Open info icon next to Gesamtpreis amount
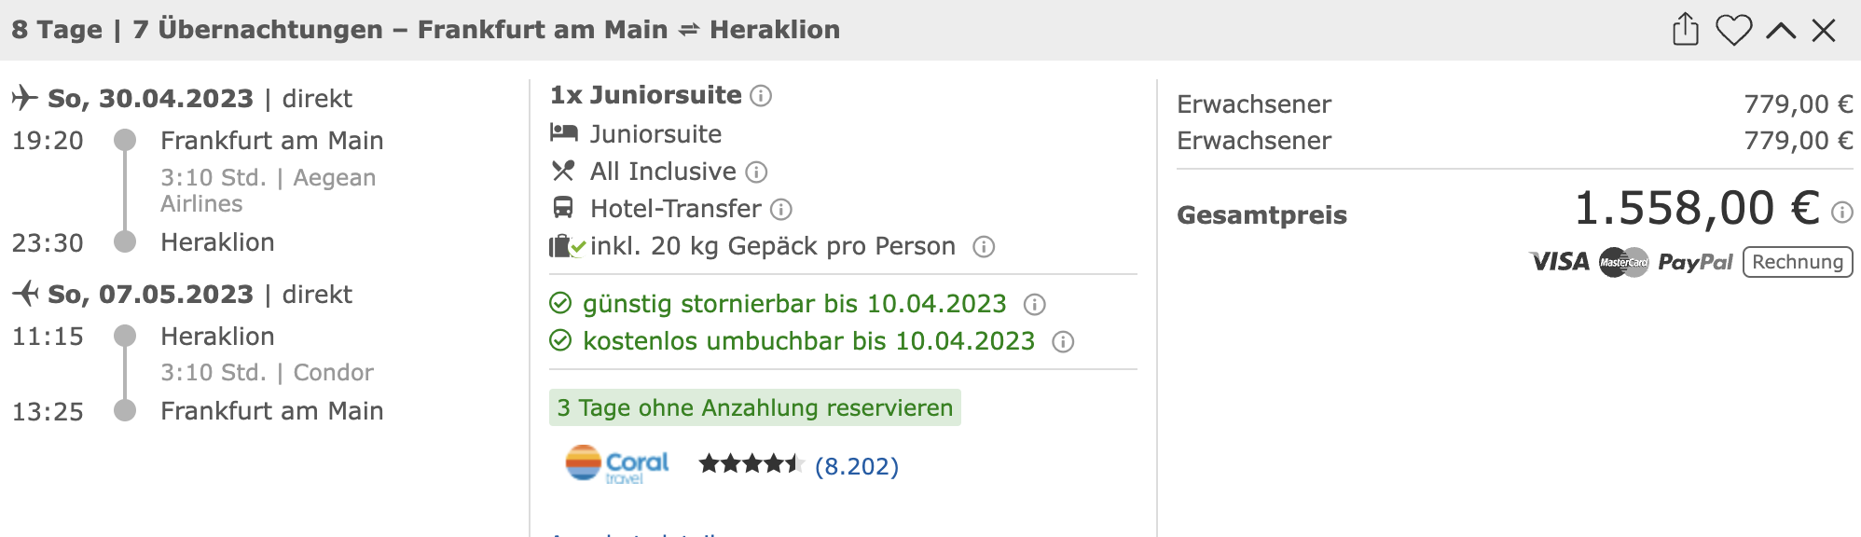The width and height of the screenshot is (1861, 537). (x=1841, y=213)
